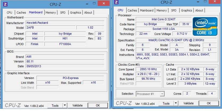
Task: Click the AMI BIOS brand field
Action: click(x=65, y=57)
